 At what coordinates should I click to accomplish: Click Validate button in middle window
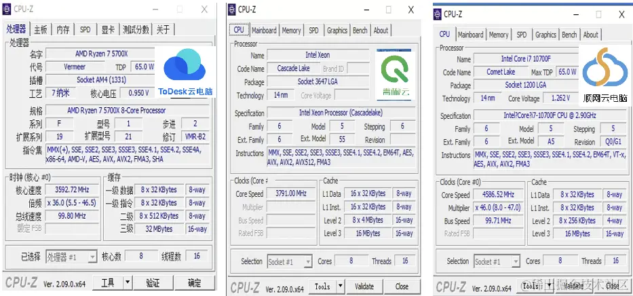(x=364, y=286)
